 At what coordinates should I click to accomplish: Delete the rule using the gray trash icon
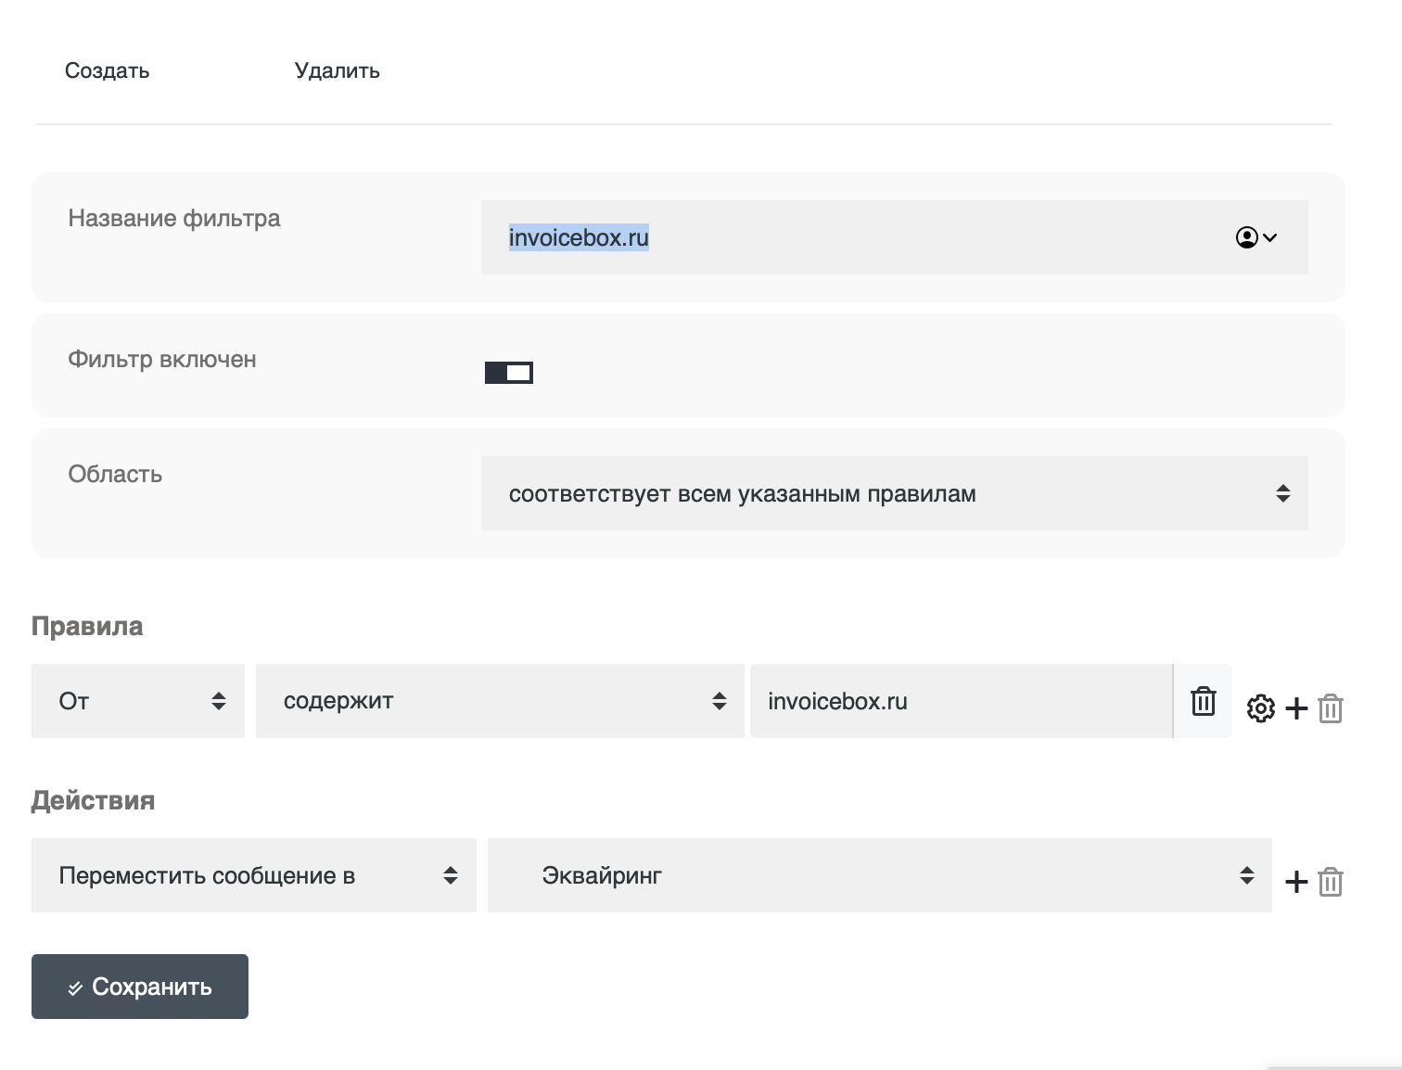(x=1331, y=708)
